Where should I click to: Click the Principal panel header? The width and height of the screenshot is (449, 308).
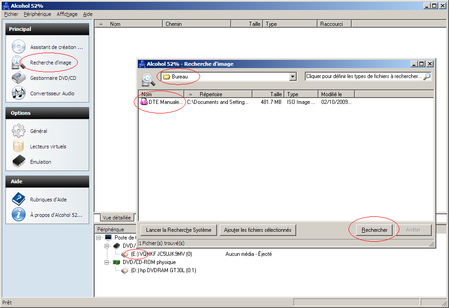tap(47, 29)
